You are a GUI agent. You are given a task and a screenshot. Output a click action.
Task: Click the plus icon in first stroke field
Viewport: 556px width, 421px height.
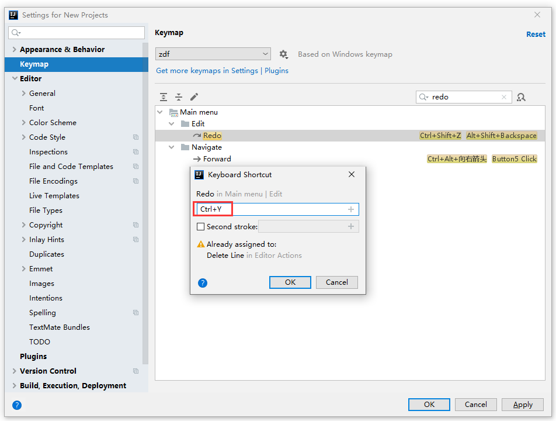pos(351,209)
